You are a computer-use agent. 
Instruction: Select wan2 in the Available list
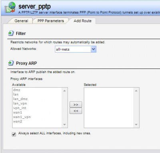tap(18, 122)
